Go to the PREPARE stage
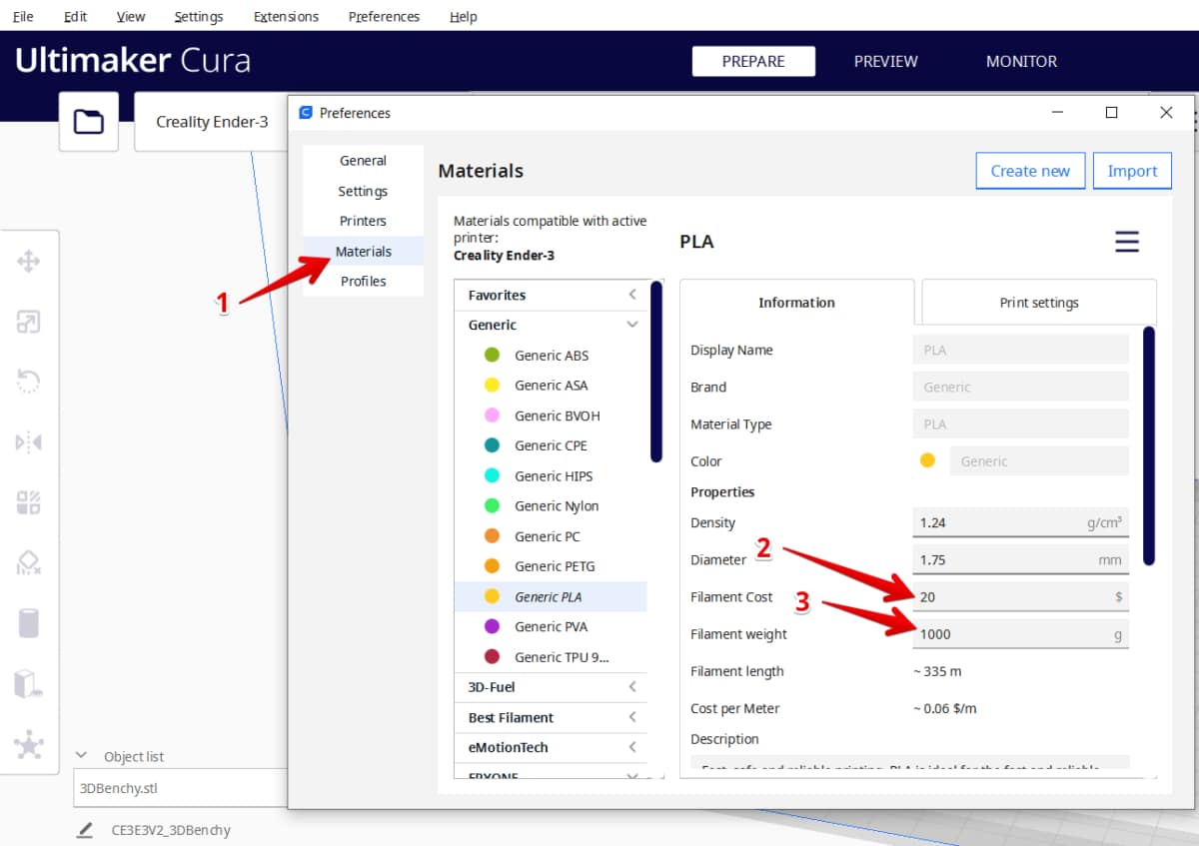1199x846 pixels. [x=753, y=61]
